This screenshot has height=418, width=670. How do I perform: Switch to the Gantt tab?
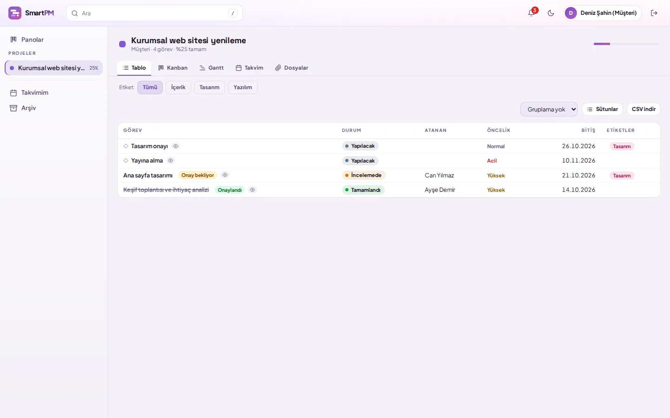click(212, 68)
